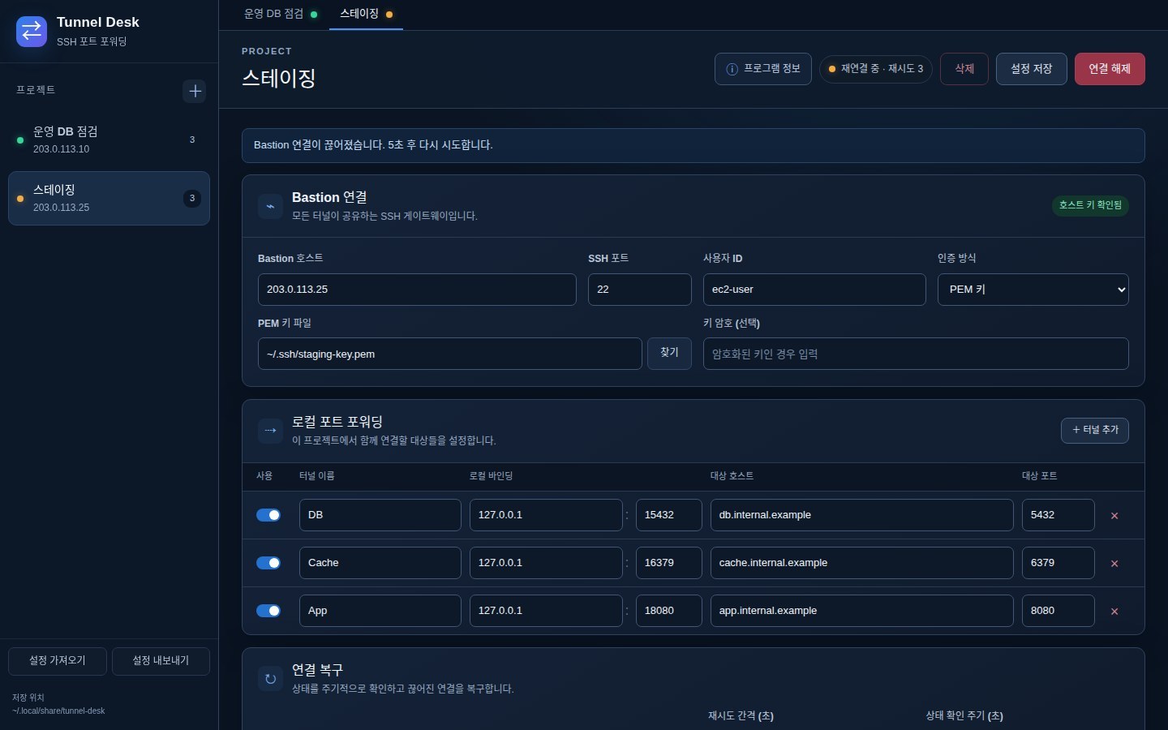Image resolution: width=1168 pixels, height=730 pixels.
Task: Click the App tunnel name field
Action: (380, 611)
